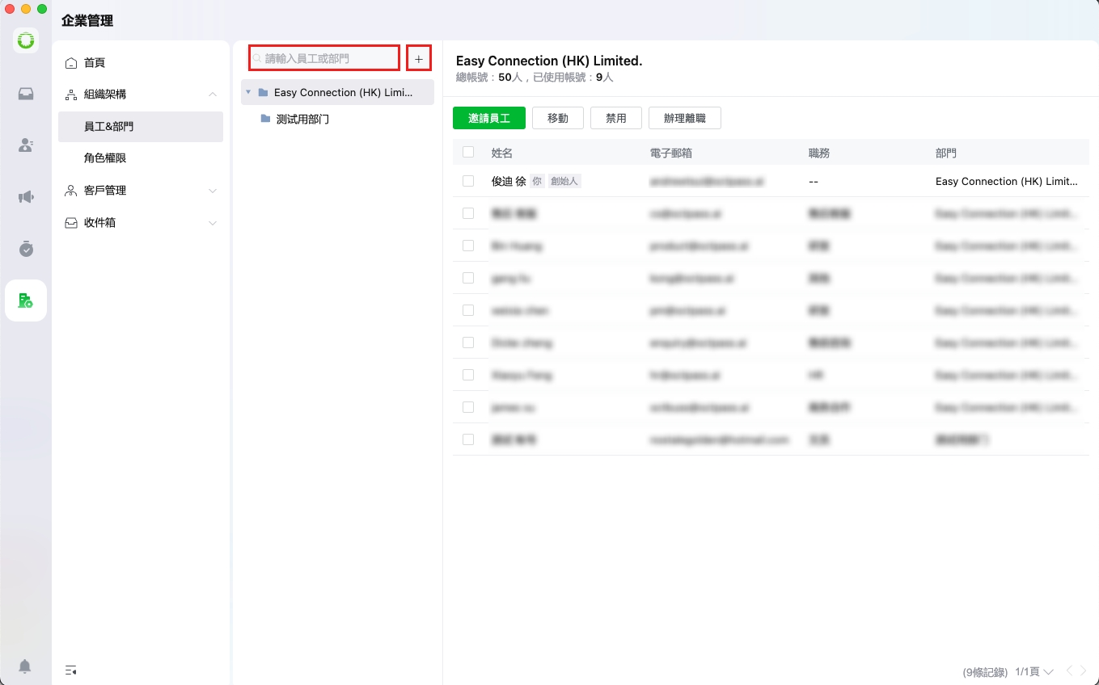Collapse the 組織架構 menu section
The width and height of the screenshot is (1099, 685).
[x=213, y=95]
